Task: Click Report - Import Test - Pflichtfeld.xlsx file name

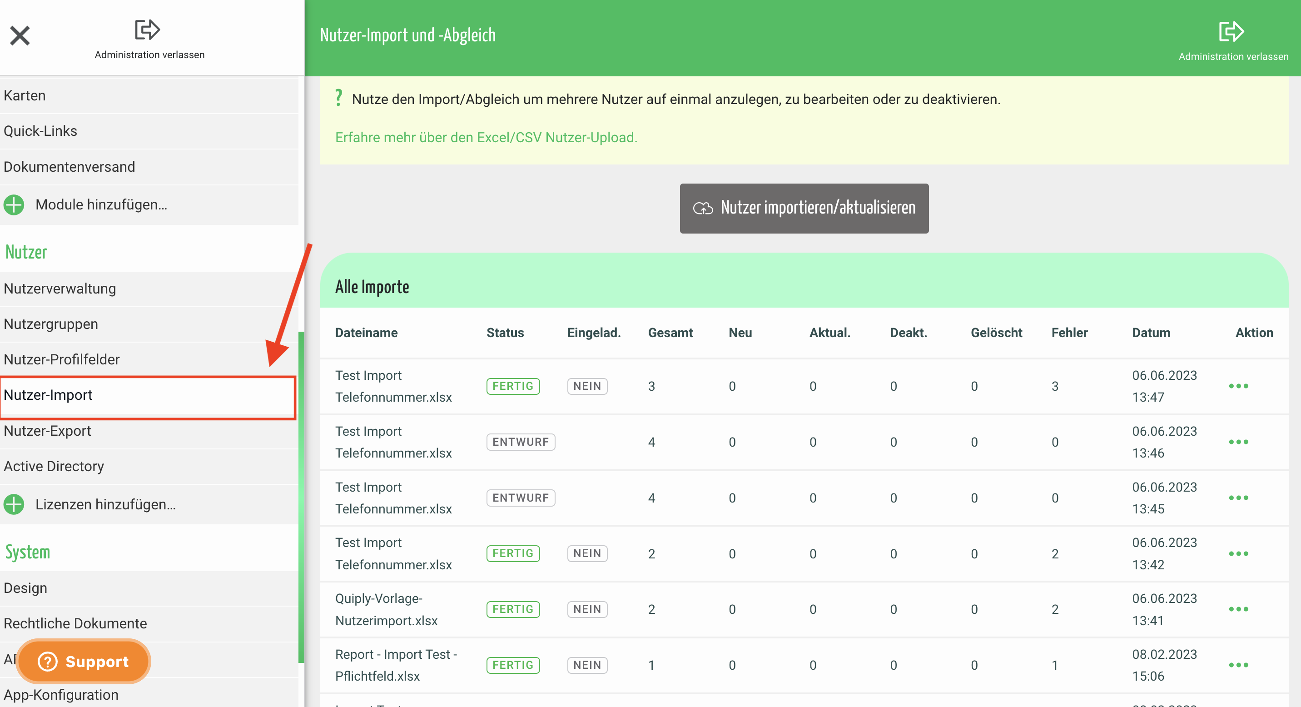Action: (396, 665)
